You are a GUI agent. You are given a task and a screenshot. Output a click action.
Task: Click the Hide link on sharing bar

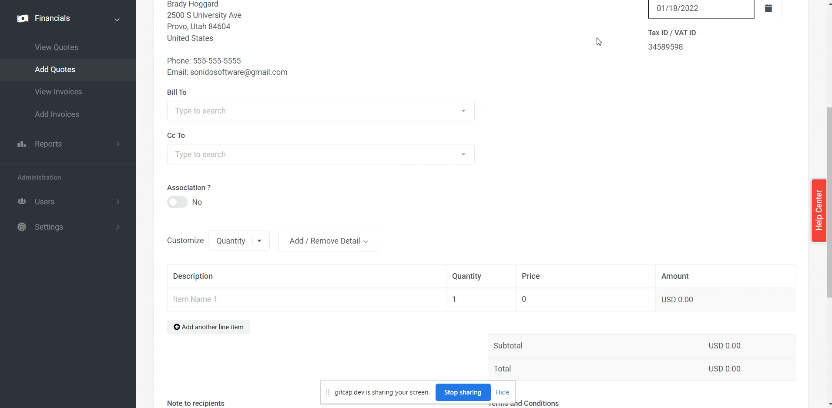(x=502, y=392)
